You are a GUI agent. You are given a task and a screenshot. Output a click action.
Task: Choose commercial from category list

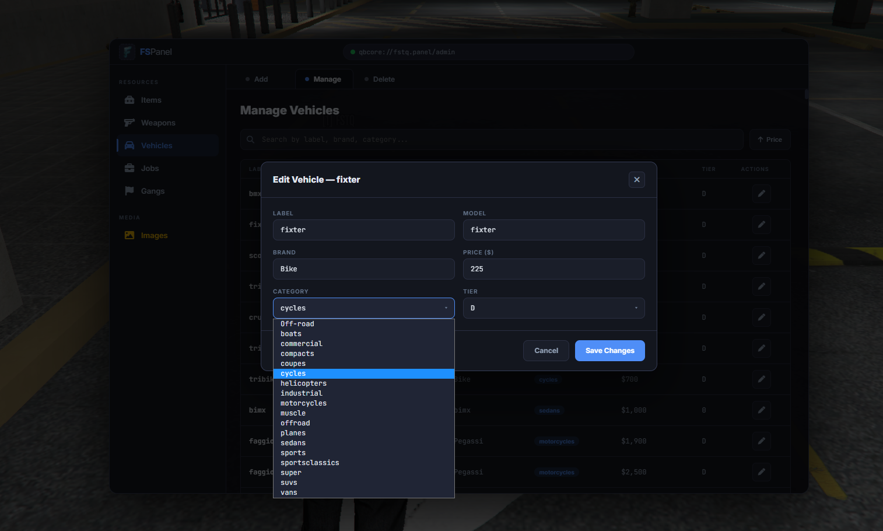tap(364, 344)
